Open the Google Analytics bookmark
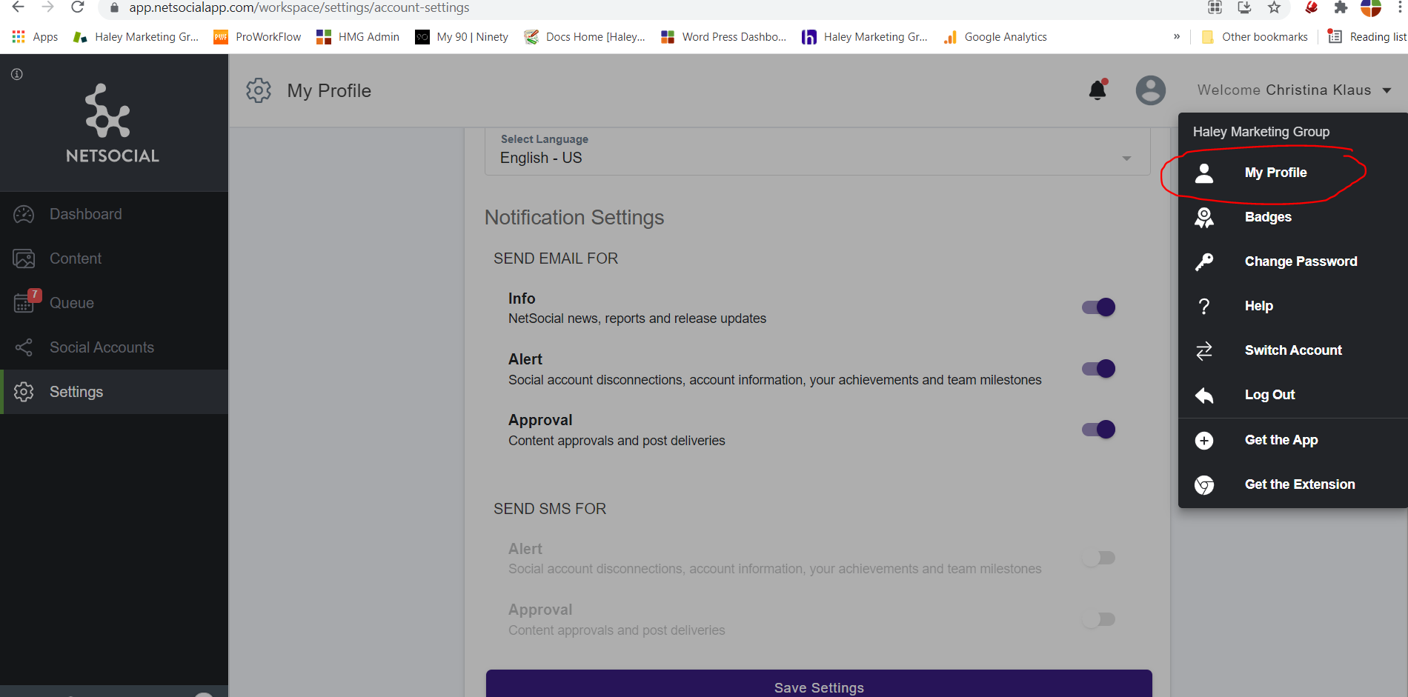The image size is (1408, 697). (994, 37)
